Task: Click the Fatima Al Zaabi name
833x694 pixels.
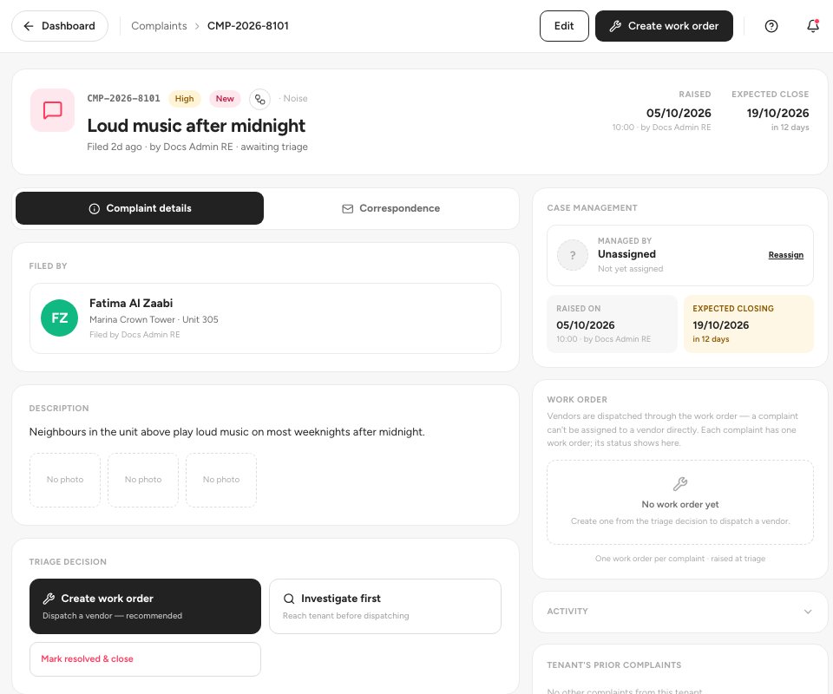Action: pyautogui.click(x=131, y=304)
